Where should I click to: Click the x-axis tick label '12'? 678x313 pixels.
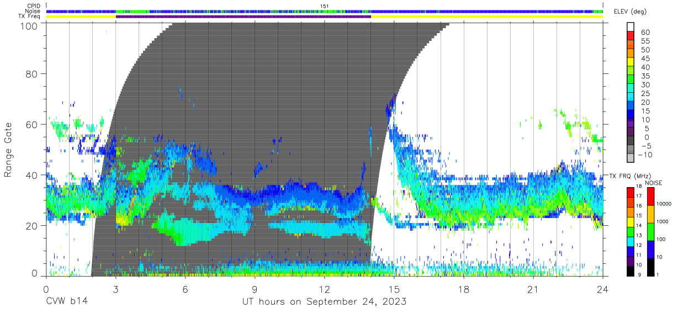[x=325, y=289]
